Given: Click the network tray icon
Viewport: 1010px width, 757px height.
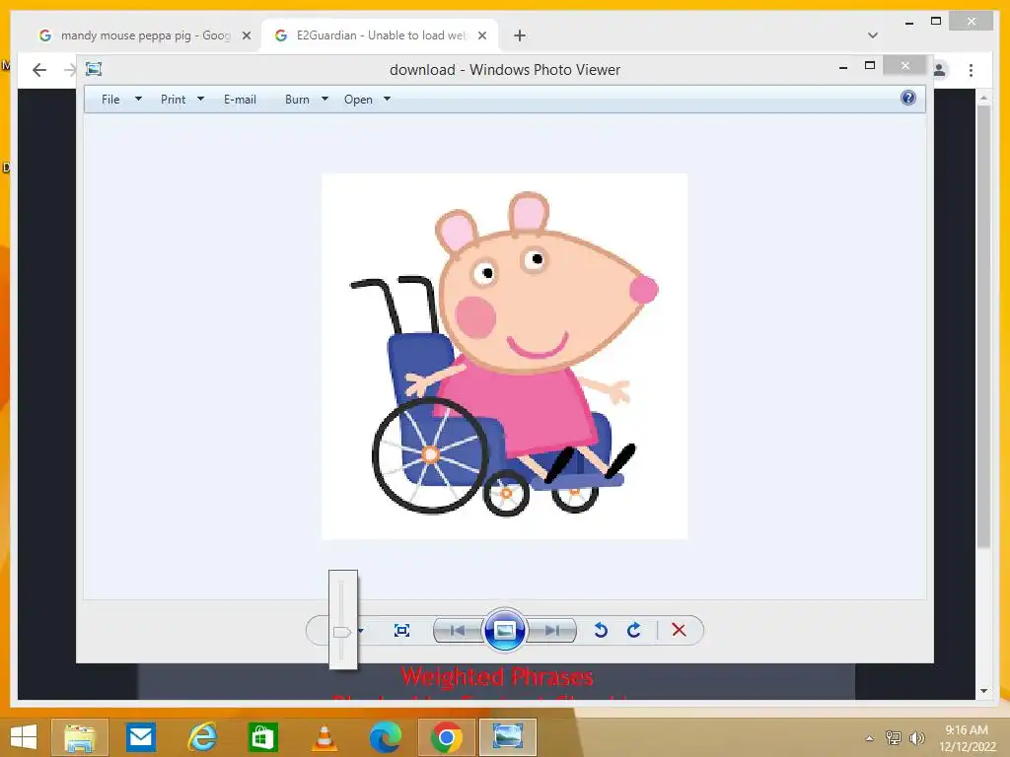Looking at the screenshot, I should tap(893, 738).
